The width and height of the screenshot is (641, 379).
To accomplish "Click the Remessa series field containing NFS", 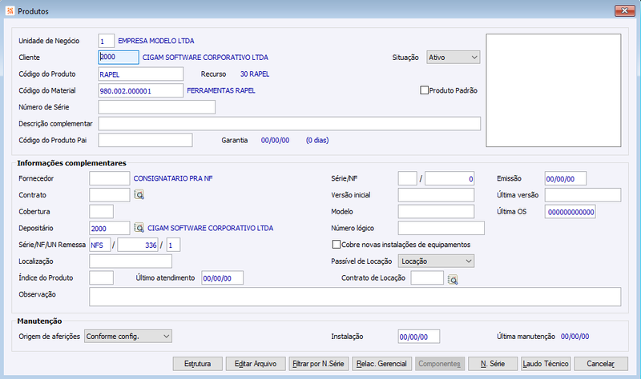I will pos(99,245).
